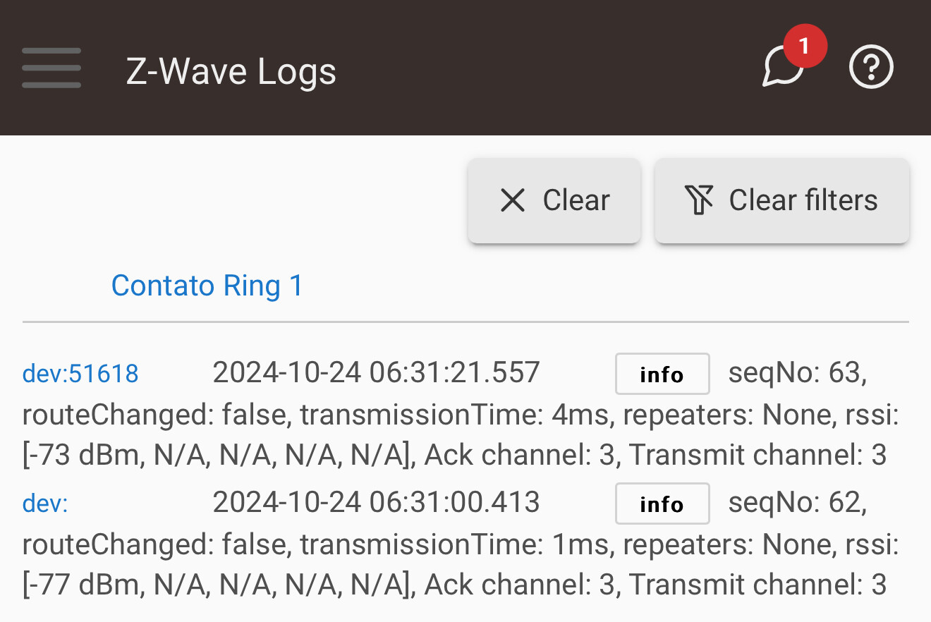The height and width of the screenshot is (622, 931).
Task: Open the Contato Ring 1 device link
Action: [x=207, y=286]
